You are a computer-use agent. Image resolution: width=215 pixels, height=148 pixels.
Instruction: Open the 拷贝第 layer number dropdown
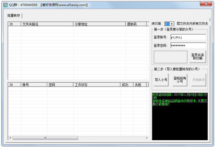172,24
